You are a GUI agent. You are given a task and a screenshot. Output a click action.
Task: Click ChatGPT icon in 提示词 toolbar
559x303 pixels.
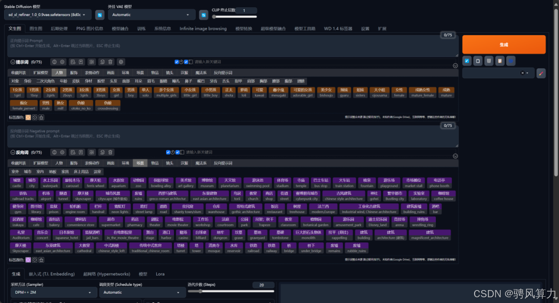coord(121,62)
